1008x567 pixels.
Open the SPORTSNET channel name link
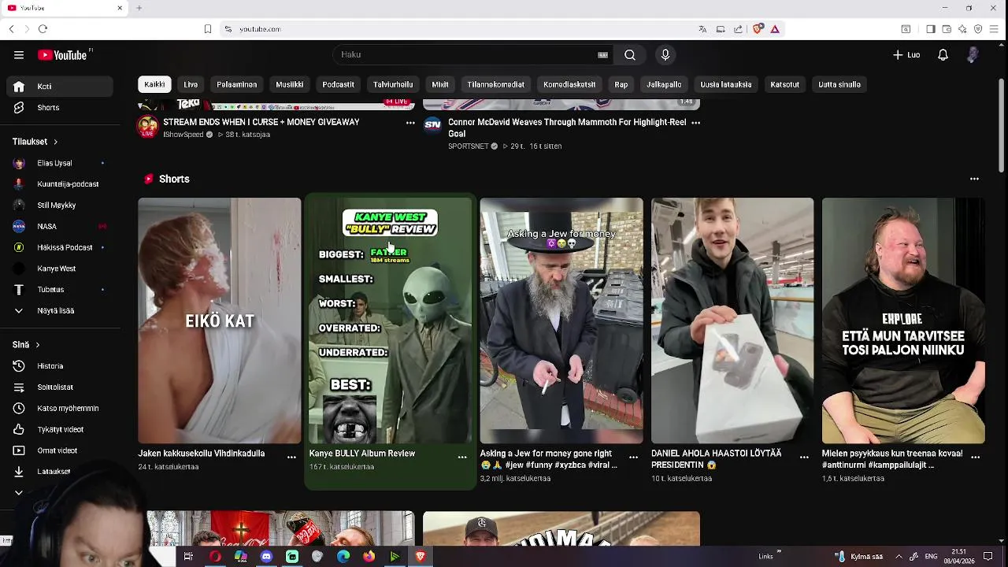pos(469,146)
